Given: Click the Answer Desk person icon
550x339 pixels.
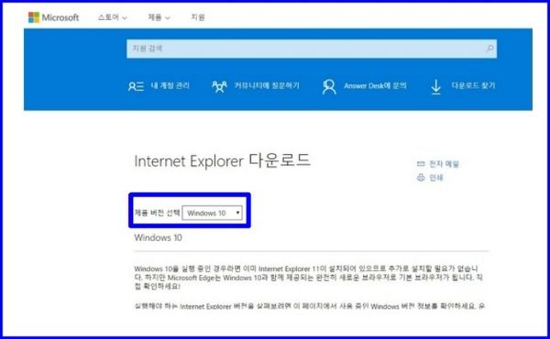Looking at the screenshot, I should coord(329,87).
